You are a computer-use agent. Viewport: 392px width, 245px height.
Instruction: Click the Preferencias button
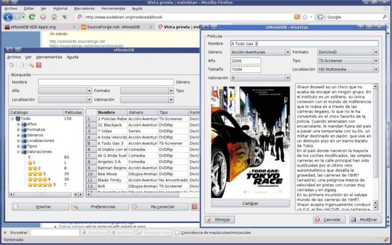point(100,207)
